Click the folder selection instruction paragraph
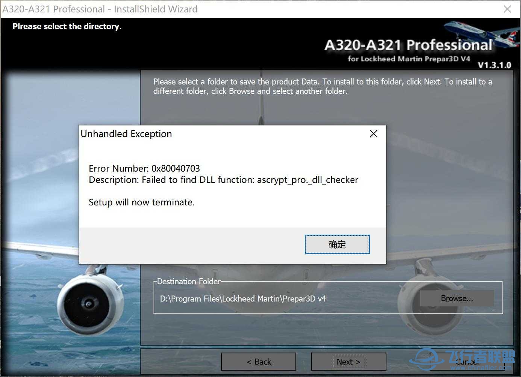The image size is (521, 377). (x=323, y=86)
